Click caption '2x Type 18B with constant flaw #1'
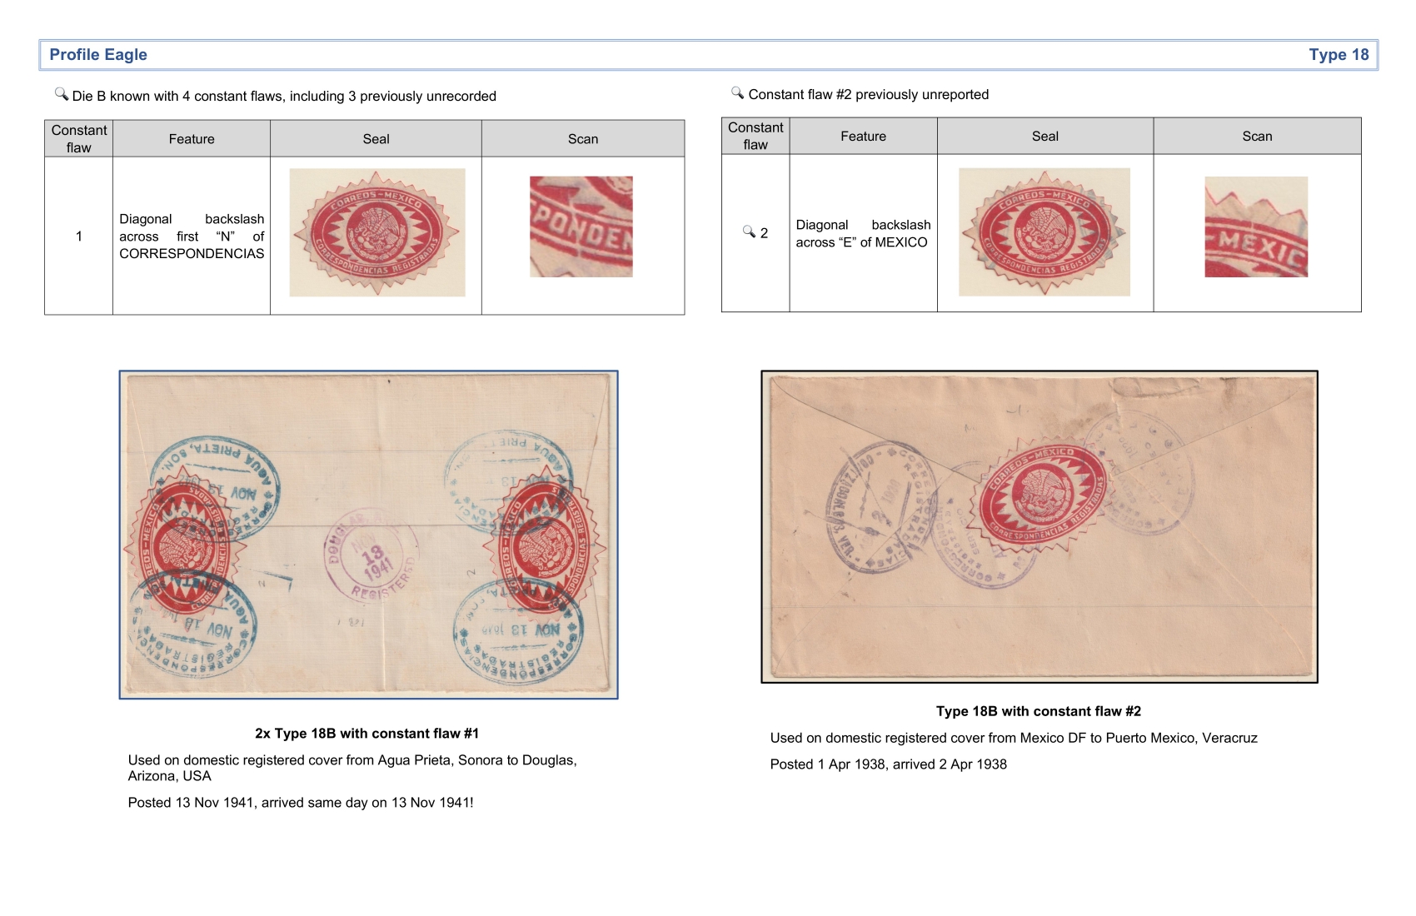The width and height of the screenshot is (1416, 916). pyautogui.click(x=366, y=734)
